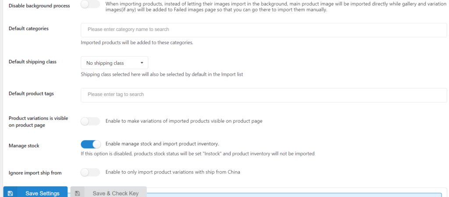Focus the Default categories search field
The width and height of the screenshot is (449, 197).
(x=264, y=30)
